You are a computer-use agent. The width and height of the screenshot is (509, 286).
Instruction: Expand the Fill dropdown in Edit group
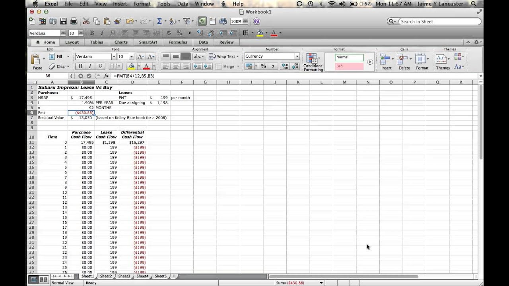68,57
